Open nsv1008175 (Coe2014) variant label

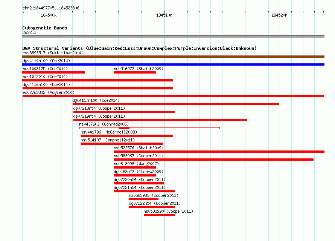tap(45, 69)
